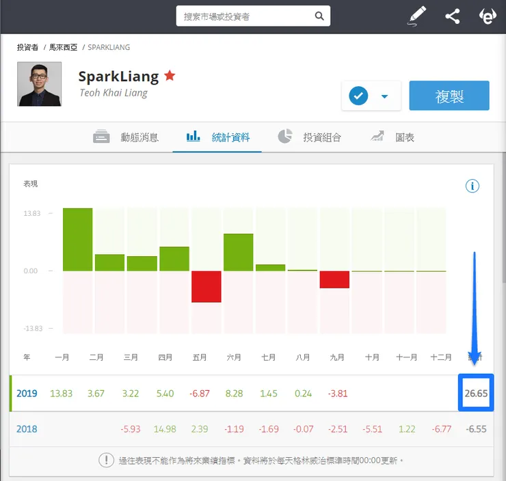Click May red bar in chart
The image size is (506, 481).
[207, 286]
